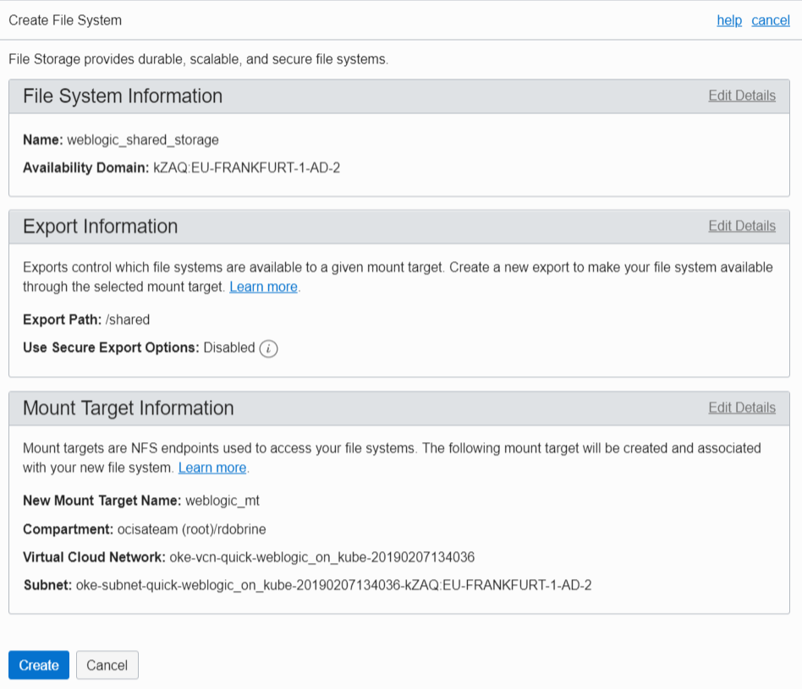Click the /shared export path value
The height and width of the screenshot is (689, 802).
coord(128,320)
